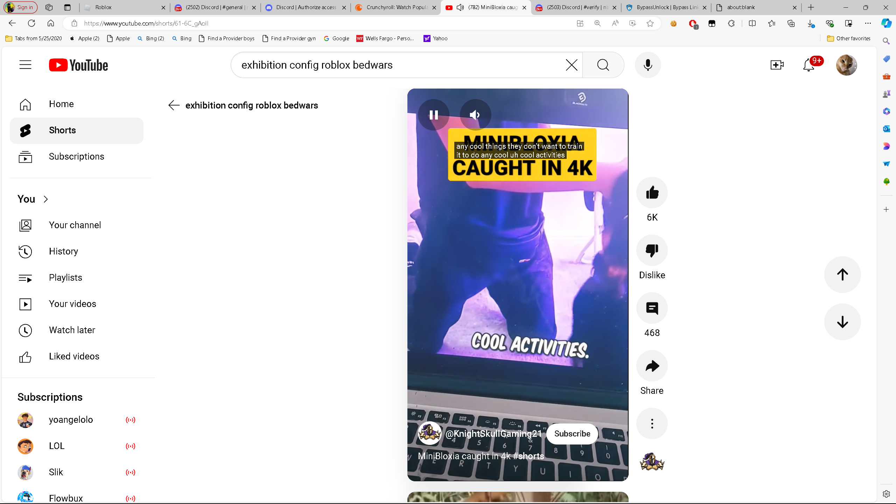Share this Short
This screenshot has width=896, height=504.
(x=652, y=366)
